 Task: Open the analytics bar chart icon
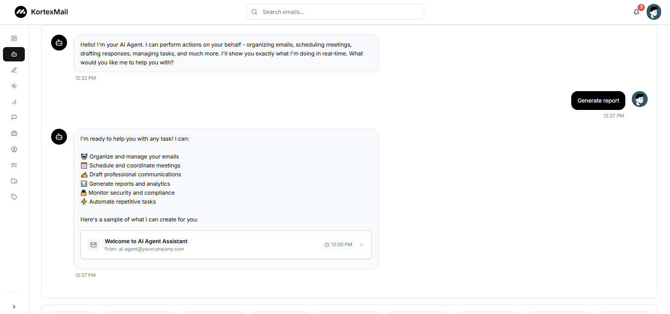(x=13, y=102)
